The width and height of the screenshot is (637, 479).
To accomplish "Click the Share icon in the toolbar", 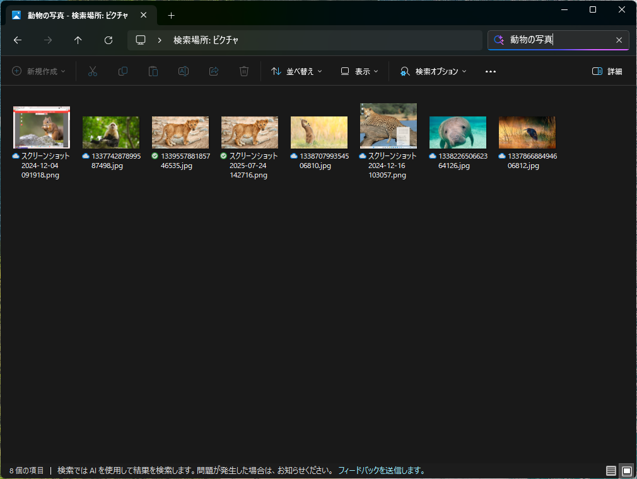I will (214, 71).
